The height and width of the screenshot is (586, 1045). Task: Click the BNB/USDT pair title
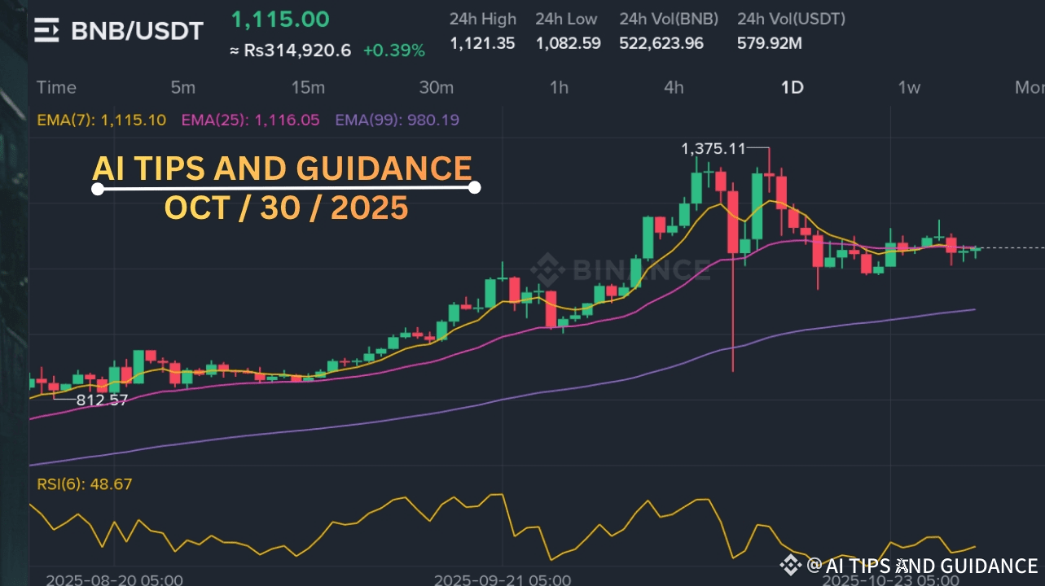(x=137, y=32)
